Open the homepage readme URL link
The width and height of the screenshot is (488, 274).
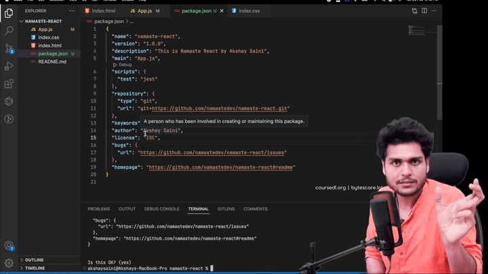click(x=221, y=167)
